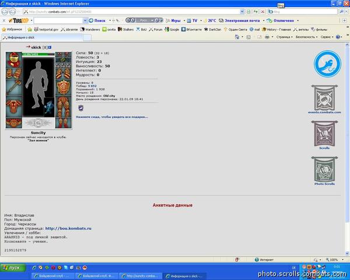Click the red helmet equipment slot

(x=14, y=60)
